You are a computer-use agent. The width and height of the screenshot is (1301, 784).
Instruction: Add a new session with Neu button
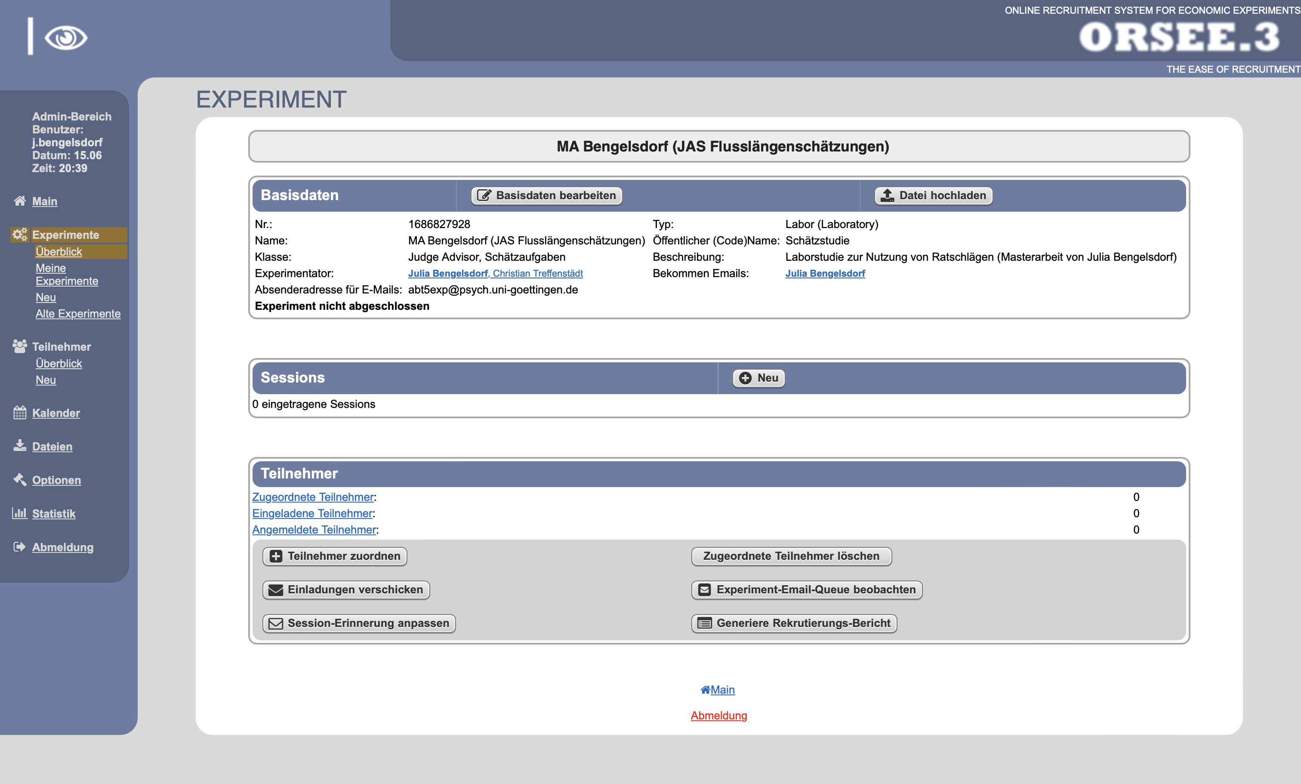pos(758,377)
